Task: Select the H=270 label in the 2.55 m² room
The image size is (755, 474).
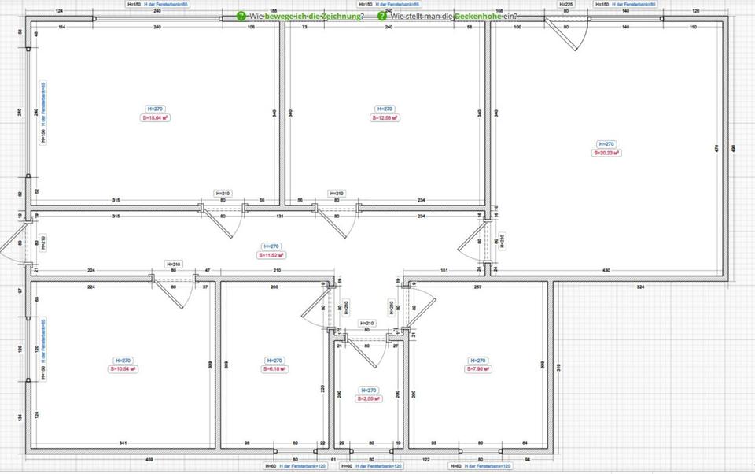Action: (368, 390)
